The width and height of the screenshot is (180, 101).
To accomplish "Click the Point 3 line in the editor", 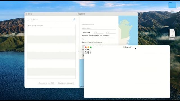I will coord(87,53).
